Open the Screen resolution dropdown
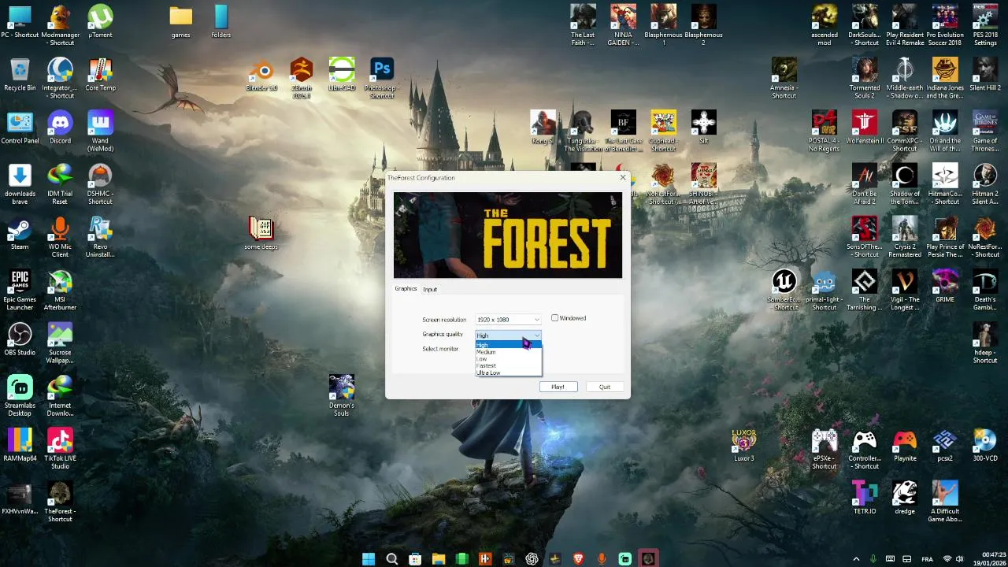Viewport: 1008px width, 567px height. click(x=508, y=320)
